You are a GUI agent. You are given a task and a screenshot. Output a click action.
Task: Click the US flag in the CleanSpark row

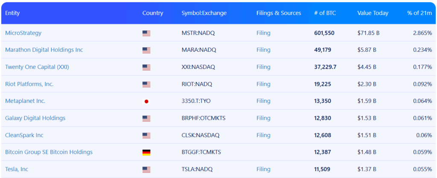point(146,136)
